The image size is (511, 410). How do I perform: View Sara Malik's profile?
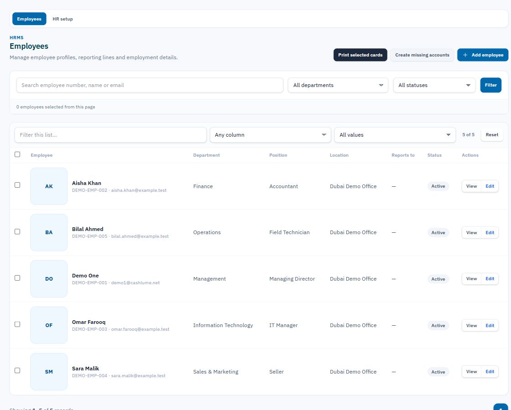[x=471, y=372]
